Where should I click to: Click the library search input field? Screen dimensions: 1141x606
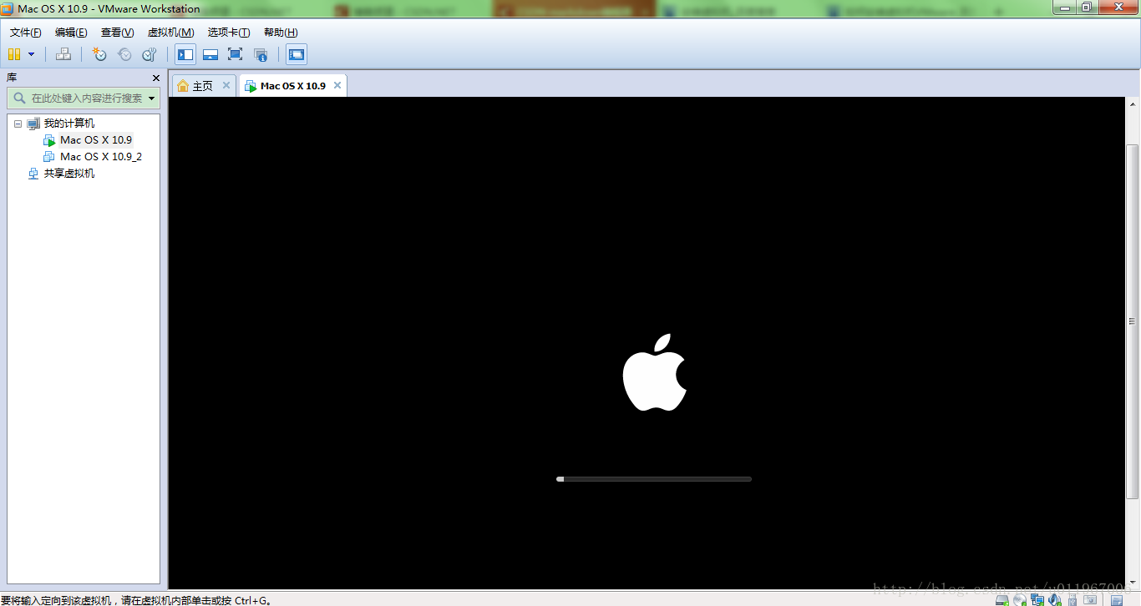click(x=77, y=98)
